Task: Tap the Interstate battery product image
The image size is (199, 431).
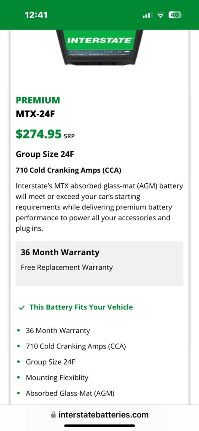Action: pyautogui.click(x=99, y=47)
